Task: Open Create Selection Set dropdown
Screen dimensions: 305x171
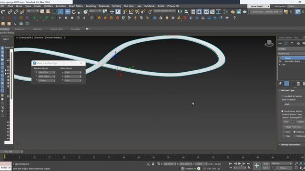Action: click(x=164, y=11)
